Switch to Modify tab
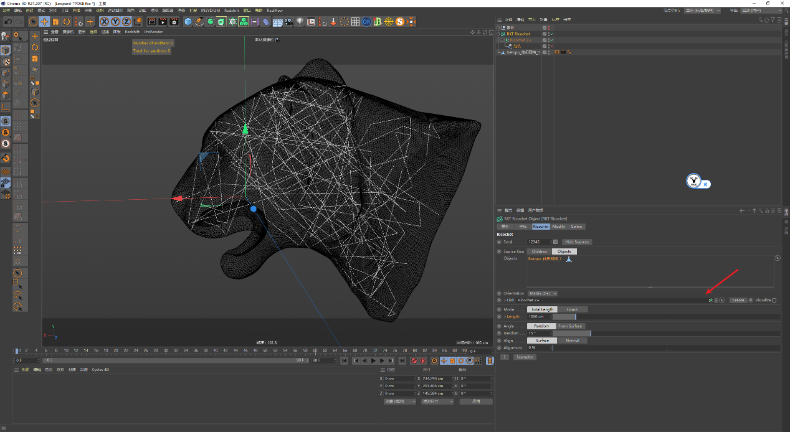 tap(559, 227)
